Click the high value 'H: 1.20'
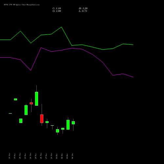164x164 pixels. [x=83, y=9]
